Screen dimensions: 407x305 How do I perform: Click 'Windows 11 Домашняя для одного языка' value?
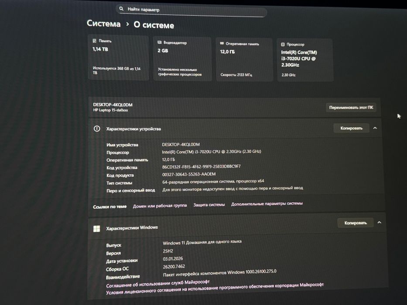pos(202,242)
